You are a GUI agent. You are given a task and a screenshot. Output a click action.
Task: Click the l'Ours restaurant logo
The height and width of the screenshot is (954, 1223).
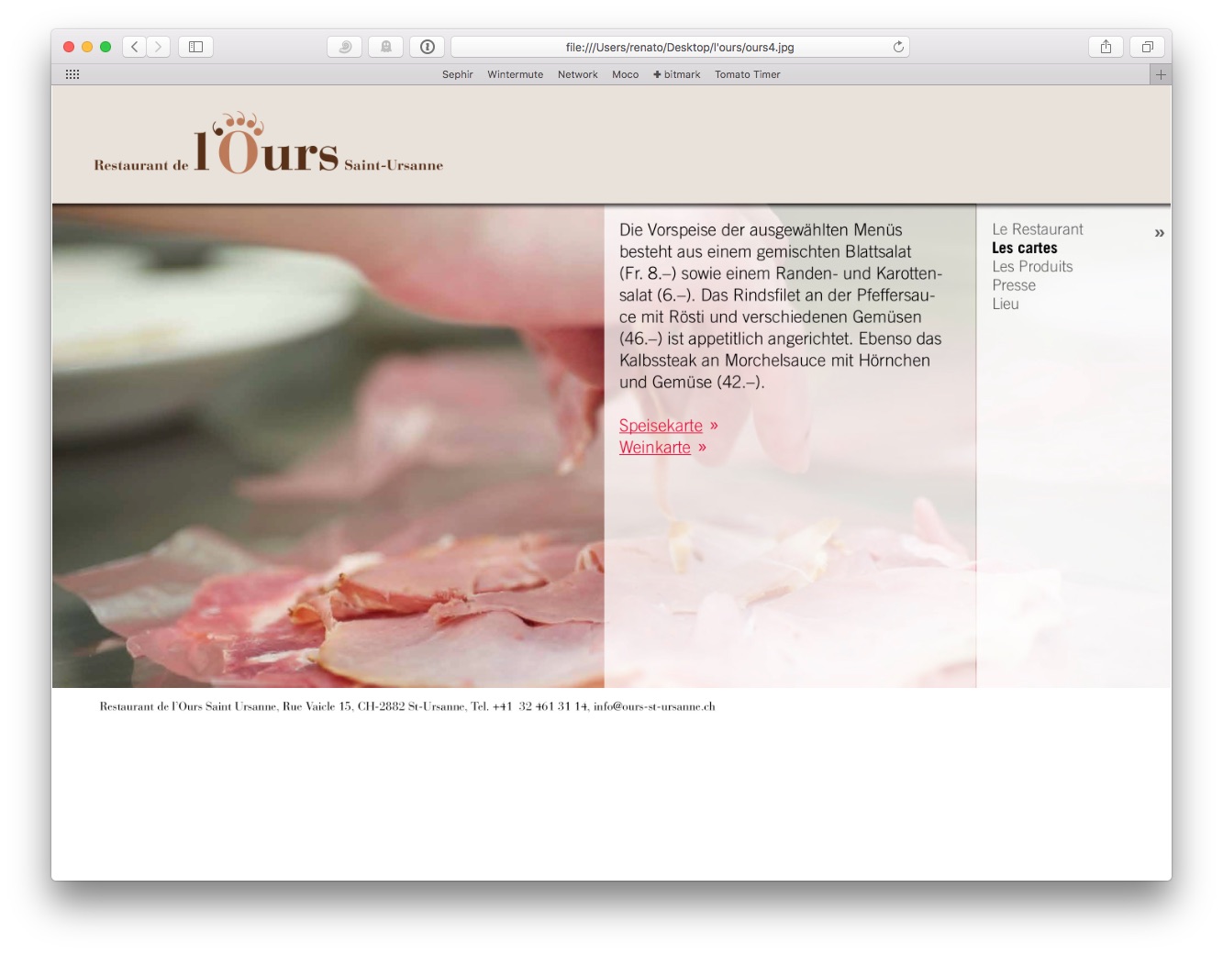click(268, 145)
